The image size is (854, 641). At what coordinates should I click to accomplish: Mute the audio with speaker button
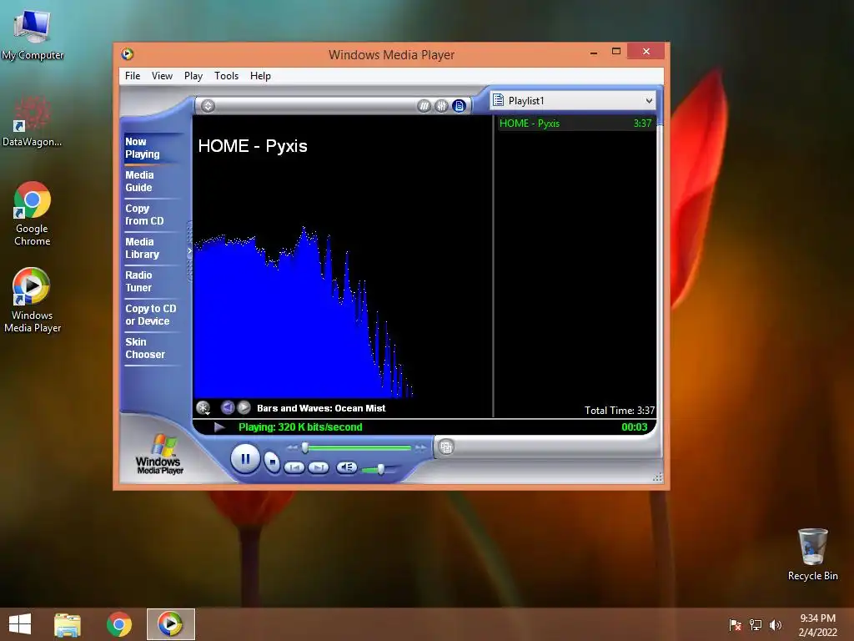(x=346, y=467)
